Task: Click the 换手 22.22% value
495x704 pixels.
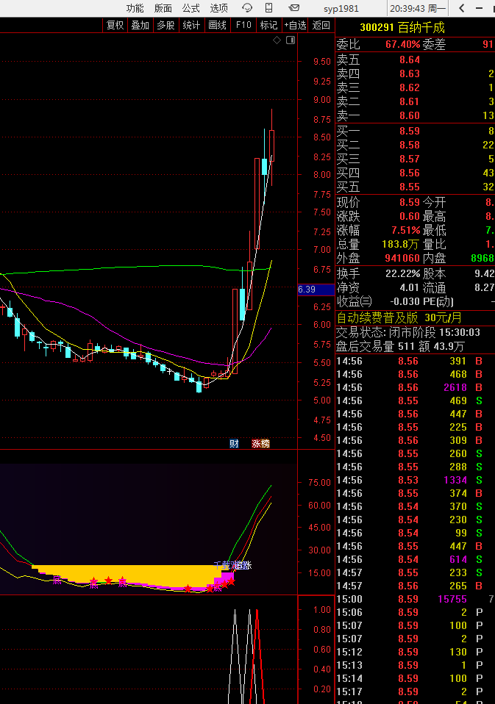Action: tap(403, 273)
